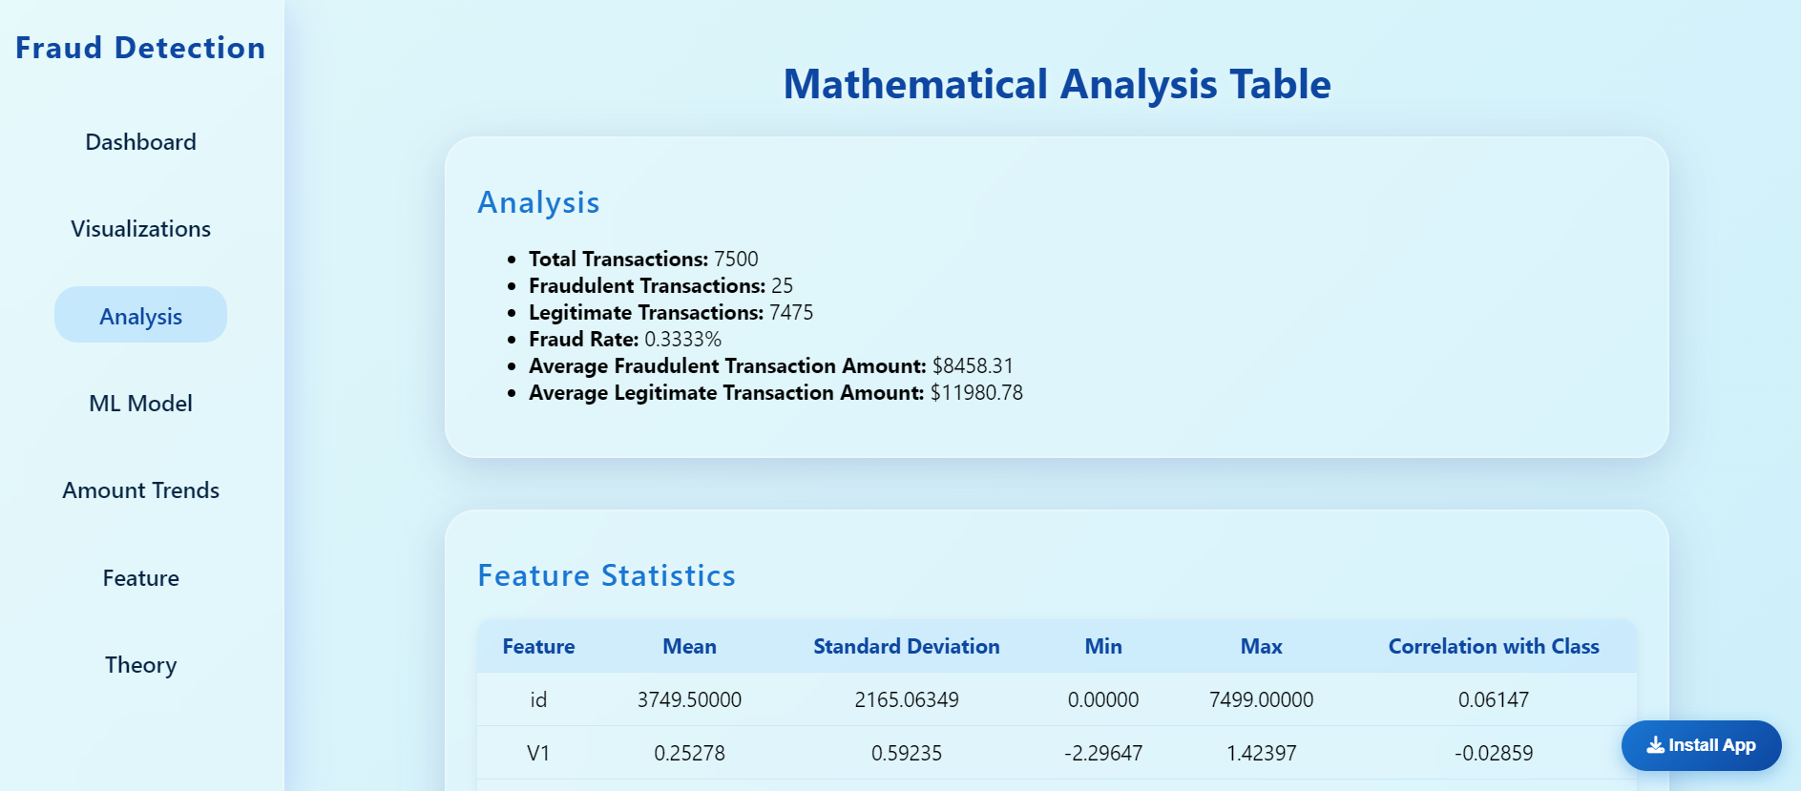Image resolution: width=1801 pixels, height=791 pixels.
Task: Click max value 1.42397
Action: [x=1261, y=753]
